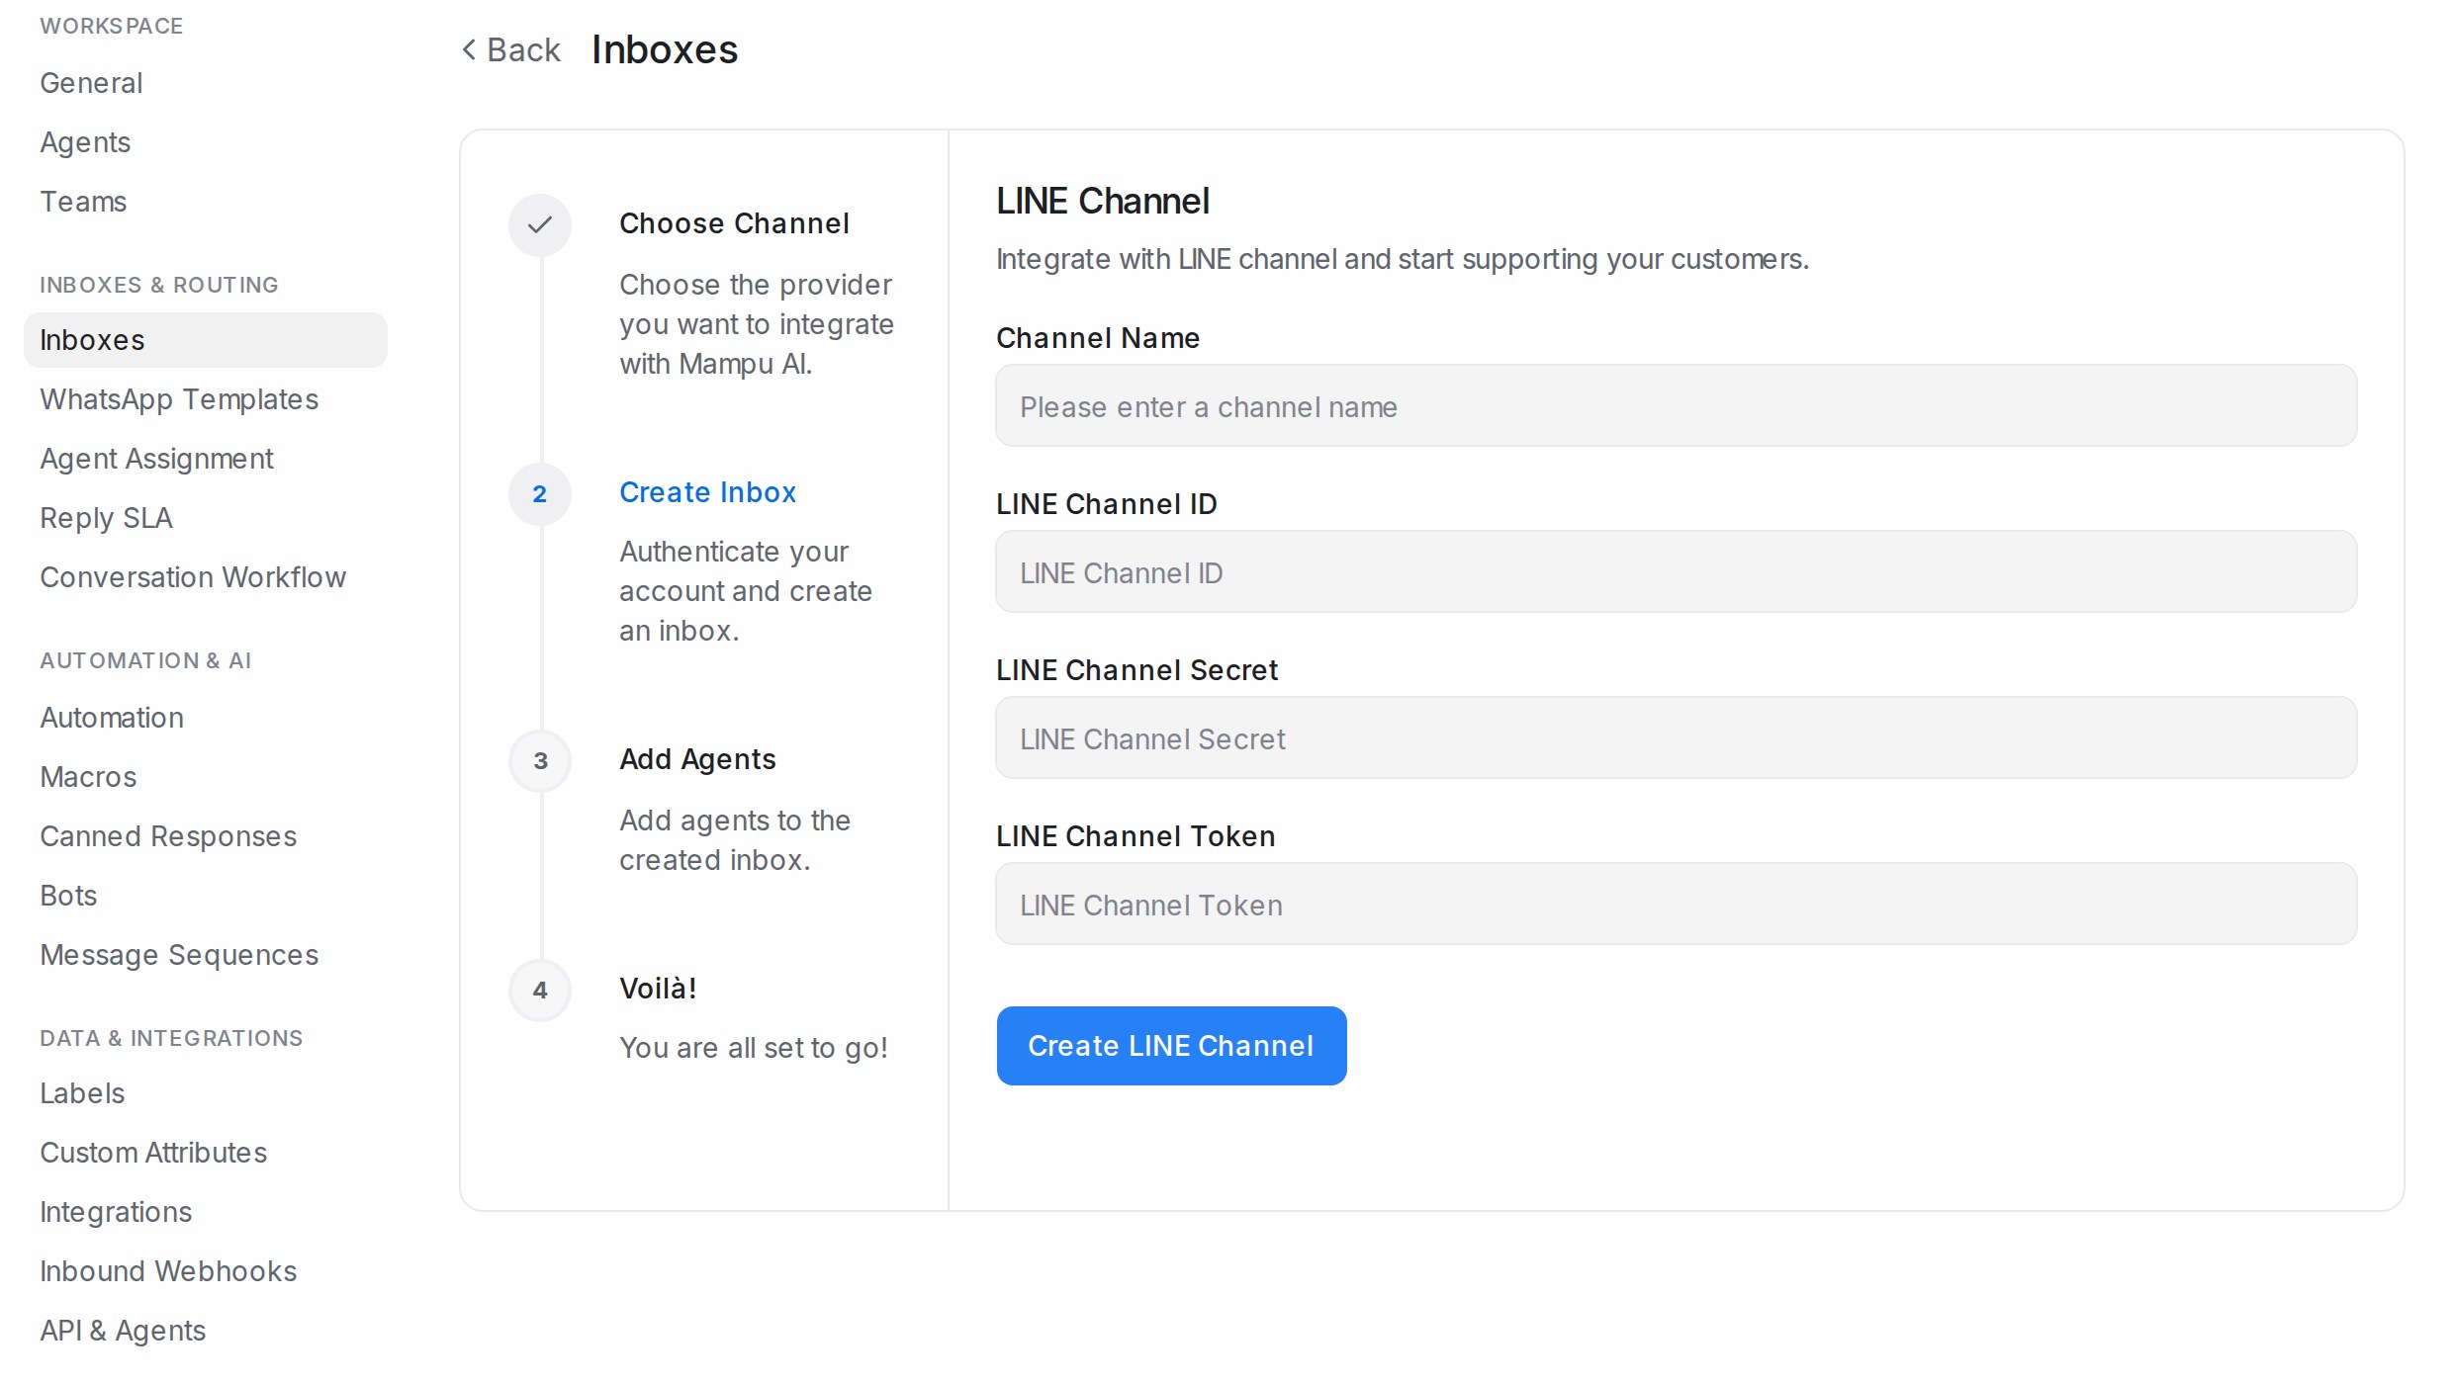This screenshot has width=2453, height=1384.
Task: Click the Voilà! step title
Action: (x=658, y=989)
